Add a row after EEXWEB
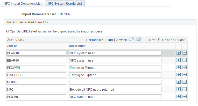Image resolution: width=198 pixels, height=106 pixels. (x=178, y=68)
